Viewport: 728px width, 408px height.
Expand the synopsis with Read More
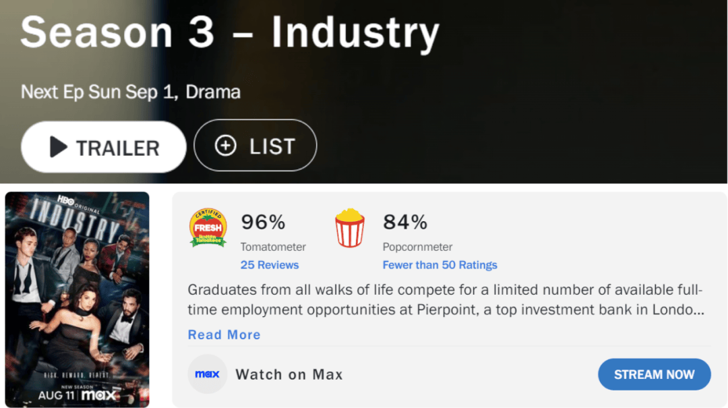(224, 334)
